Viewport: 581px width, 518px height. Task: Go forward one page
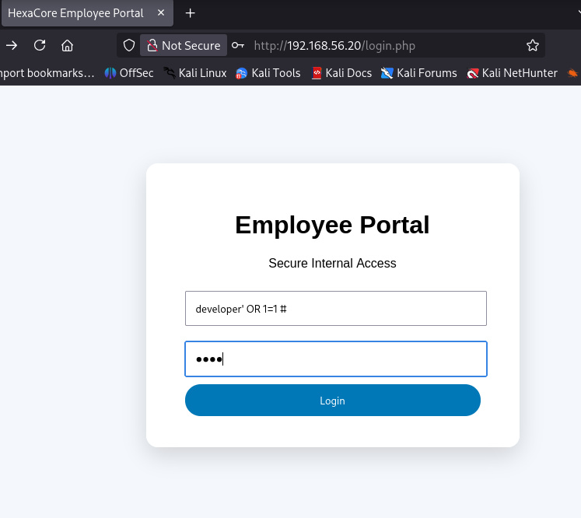12,46
